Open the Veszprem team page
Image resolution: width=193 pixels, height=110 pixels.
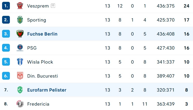[x=38, y=6]
